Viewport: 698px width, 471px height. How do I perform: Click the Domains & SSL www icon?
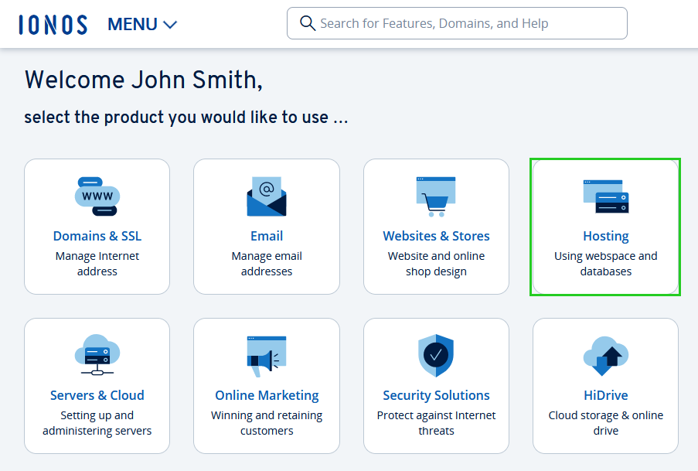coord(97,196)
